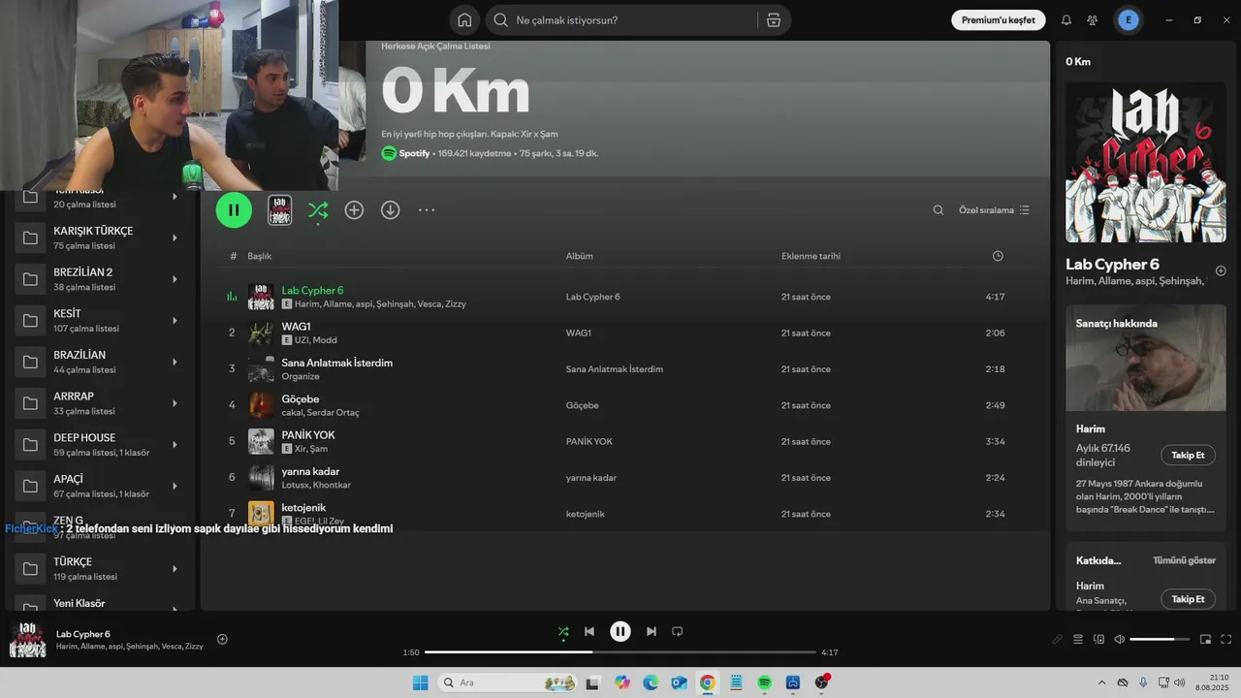The image size is (1241, 698).
Task: Expand the DEEP HOUSE folder arrow
Action: (175, 444)
